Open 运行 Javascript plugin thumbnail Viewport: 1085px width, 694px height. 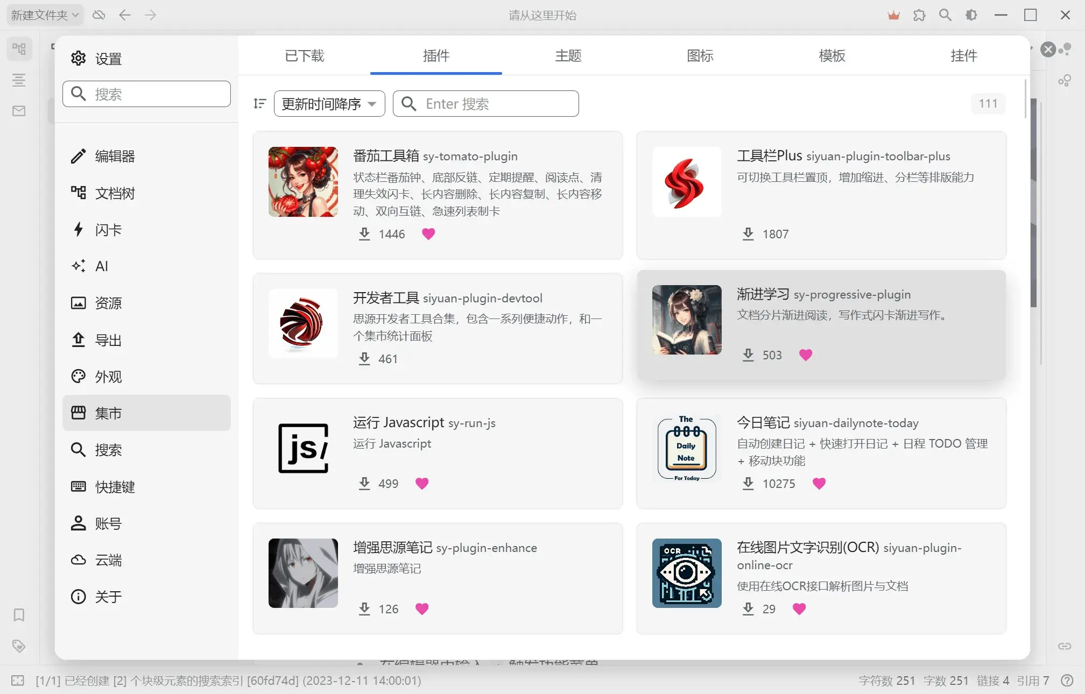[x=303, y=448]
